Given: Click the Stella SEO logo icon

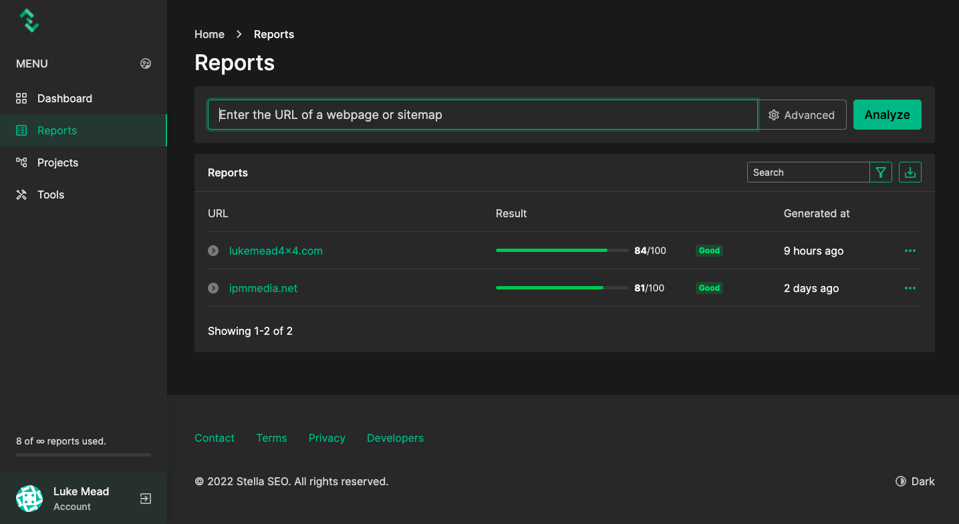Looking at the screenshot, I should (x=29, y=21).
